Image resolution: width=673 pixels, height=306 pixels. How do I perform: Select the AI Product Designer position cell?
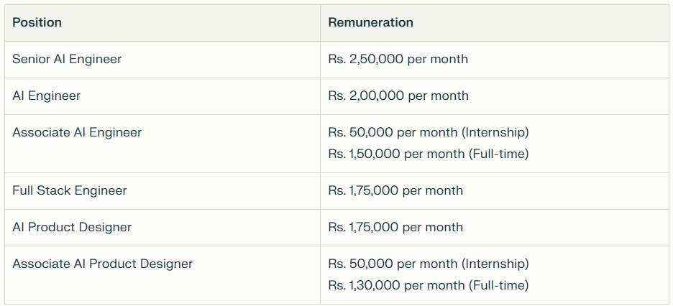(72, 227)
